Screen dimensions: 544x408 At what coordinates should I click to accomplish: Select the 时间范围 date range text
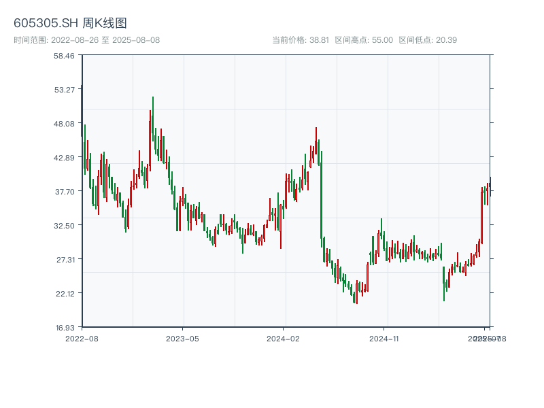86,40
